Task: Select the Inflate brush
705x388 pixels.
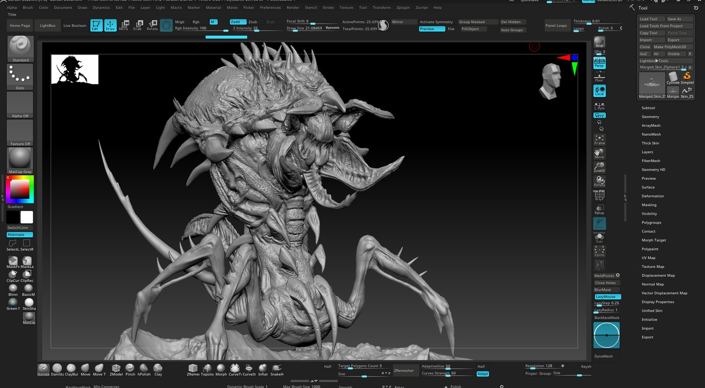Action: 263,369
